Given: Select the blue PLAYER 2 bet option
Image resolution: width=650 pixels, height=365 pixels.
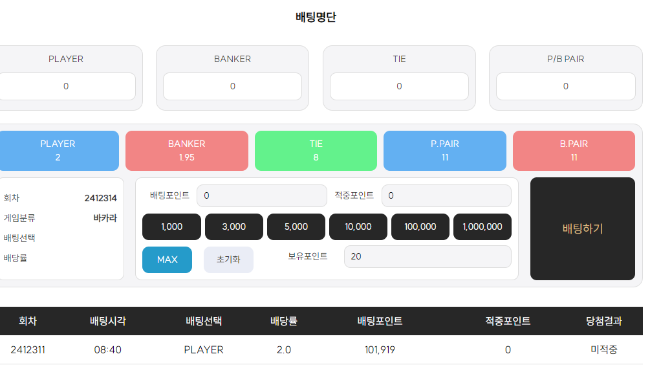Looking at the screenshot, I should 58,150.
